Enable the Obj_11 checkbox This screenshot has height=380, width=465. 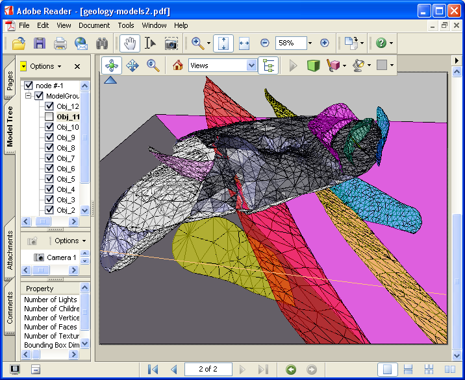pos(49,117)
